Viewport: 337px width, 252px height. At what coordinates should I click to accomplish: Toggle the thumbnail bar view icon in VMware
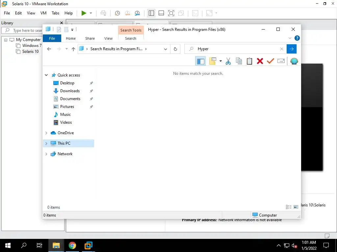161,13
